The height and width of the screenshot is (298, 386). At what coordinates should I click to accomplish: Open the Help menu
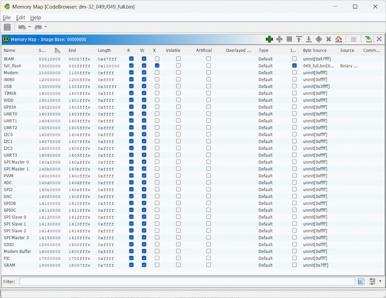point(36,18)
